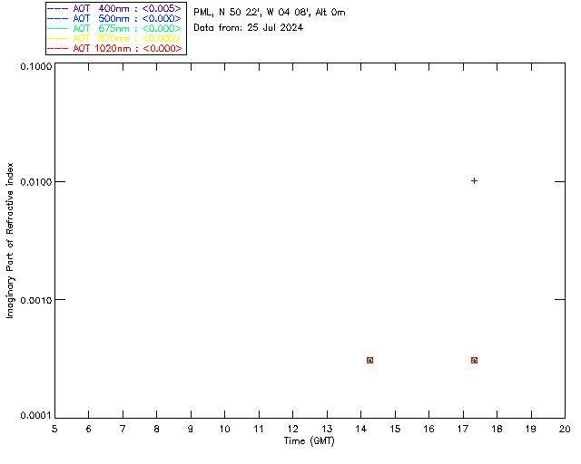Click the y-axis label 0.0100
The image size is (581, 464).
tap(36, 182)
